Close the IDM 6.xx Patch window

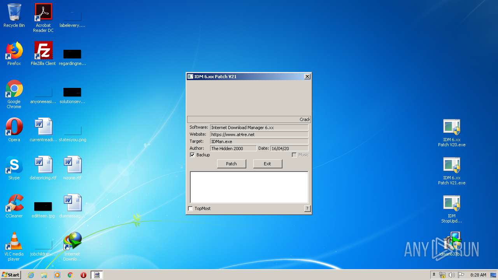[x=307, y=77]
